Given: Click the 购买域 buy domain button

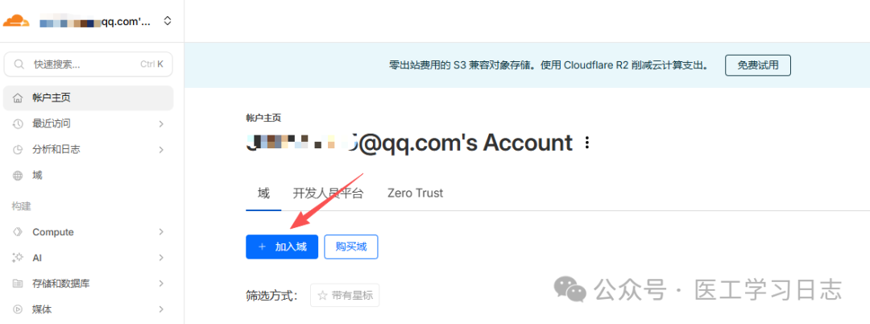Looking at the screenshot, I should 351,247.
